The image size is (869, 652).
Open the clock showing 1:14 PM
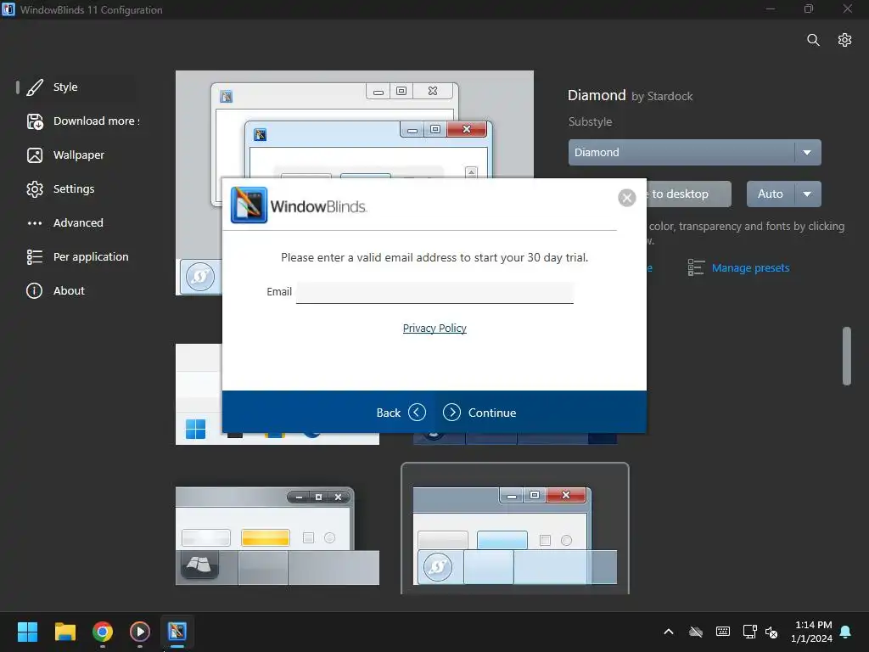[811, 632]
